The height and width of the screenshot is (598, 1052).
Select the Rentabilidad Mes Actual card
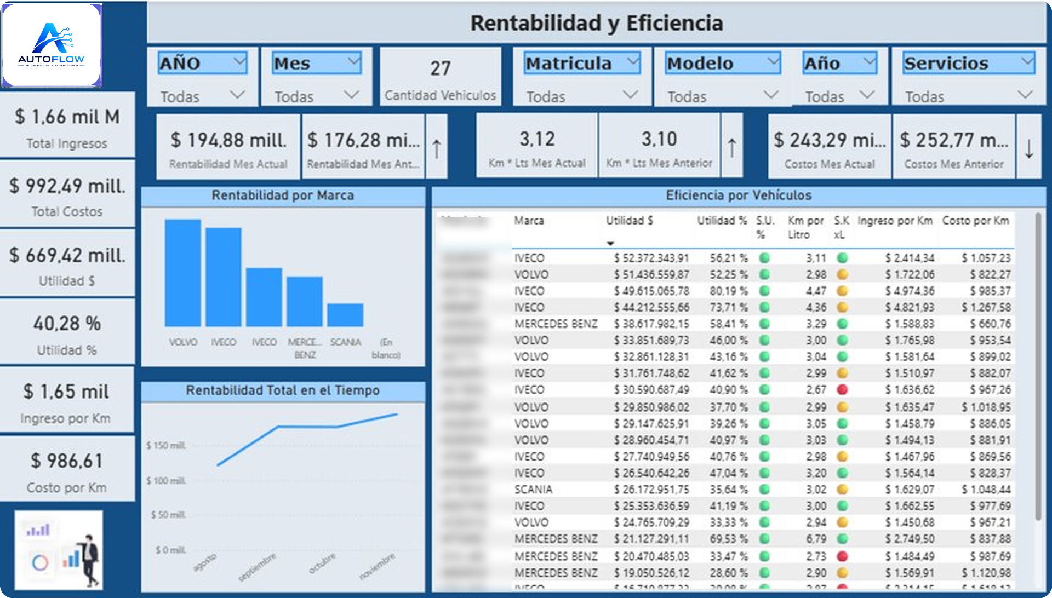pyautogui.click(x=228, y=147)
